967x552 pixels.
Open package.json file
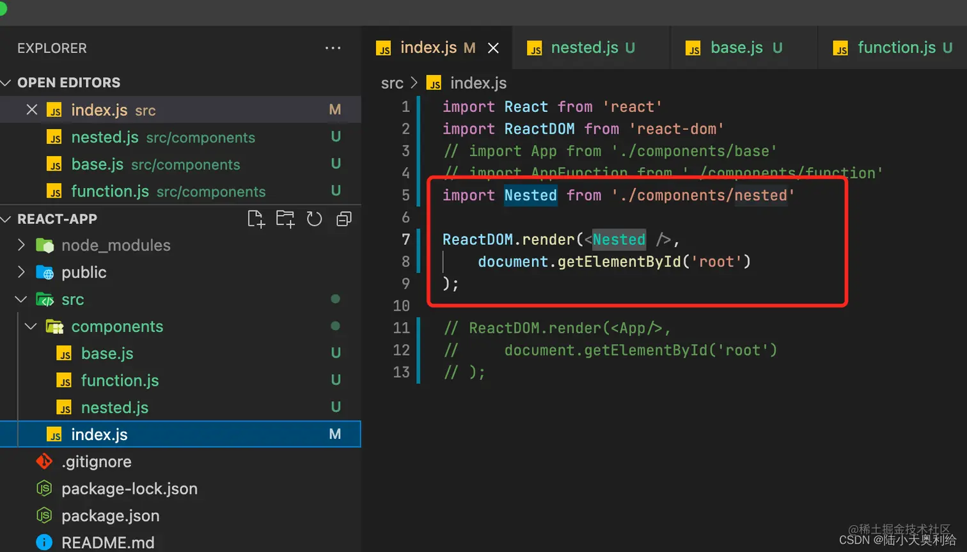(x=180, y=515)
